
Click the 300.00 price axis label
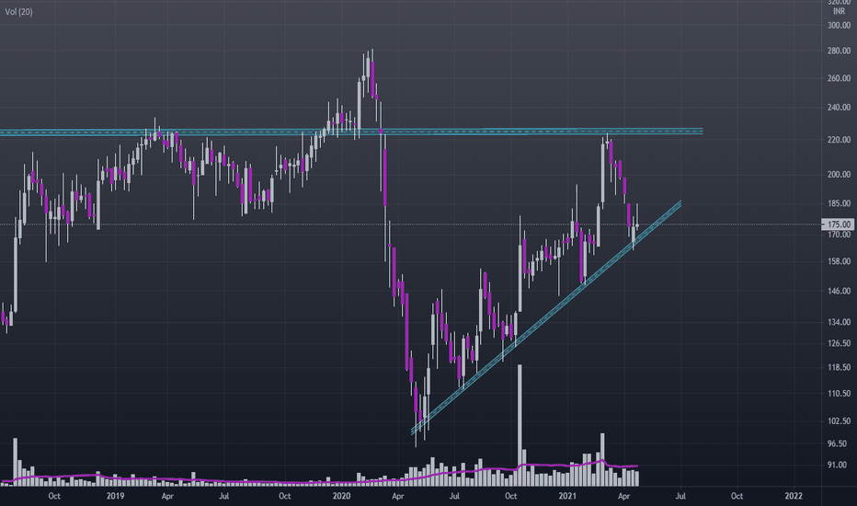click(x=839, y=25)
